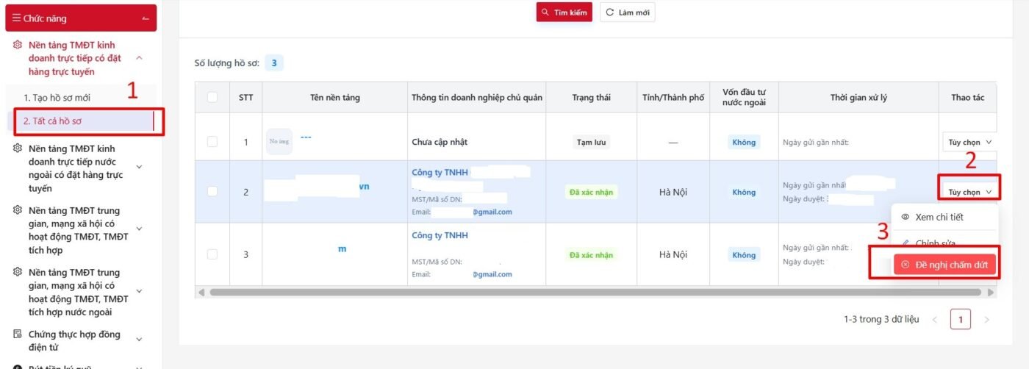Viewport: 1029px width, 369px height.
Task: Click Chưa cập nhật text in row 1
Action: [x=440, y=142]
